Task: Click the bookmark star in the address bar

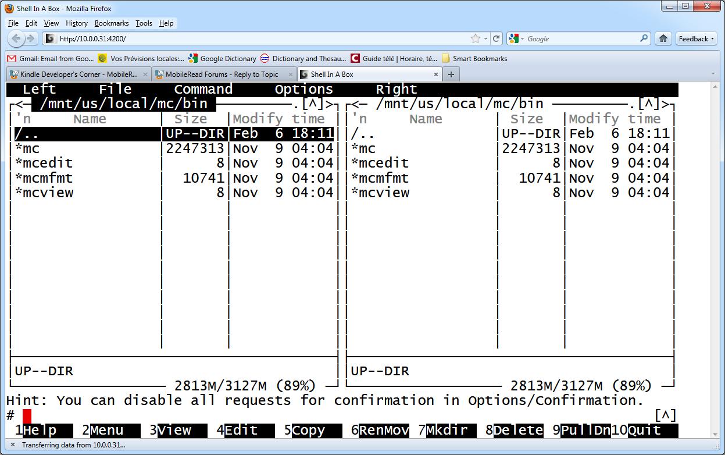Action: coord(476,38)
